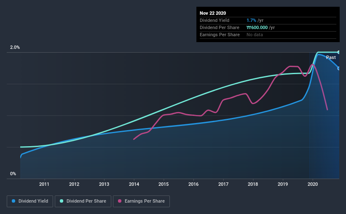The width and height of the screenshot is (346, 214).
Task: Click the 0% y-axis label
Action: pos(13,174)
